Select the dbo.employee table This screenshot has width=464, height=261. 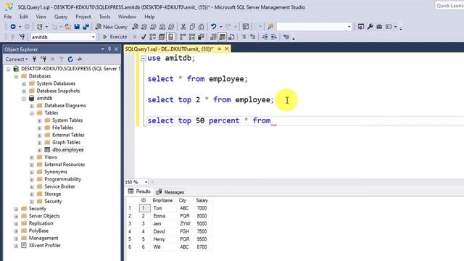67,150
